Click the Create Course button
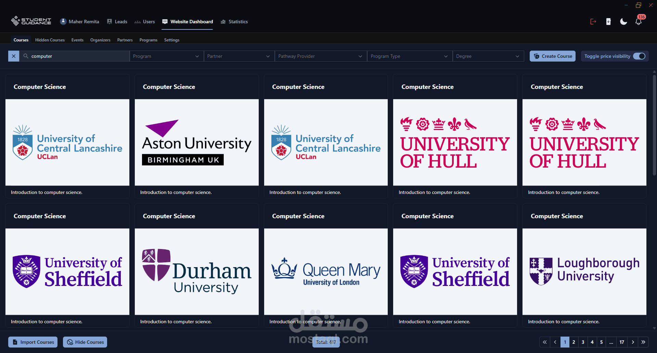Viewport: 657px width, 353px height. click(x=553, y=56)
